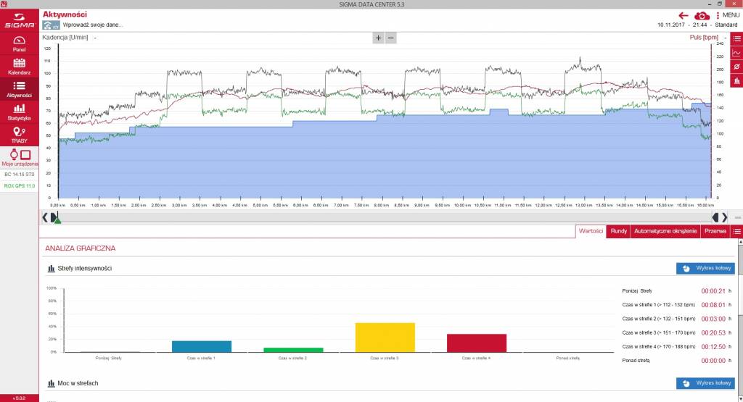Screen dimensions: 743x402
Task: Open Moje urządzenia devices icon
Action: point(19,157)
